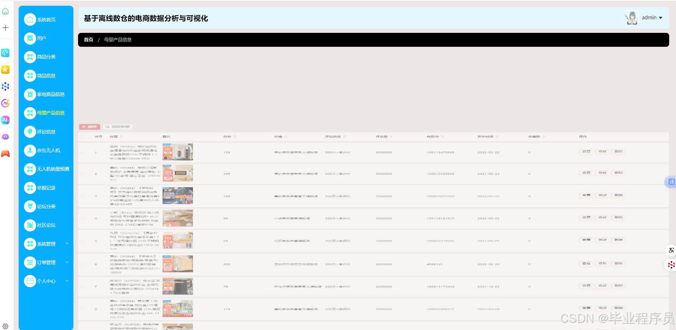Viewport: 676px width, 330px height.
Task: Open the settings gear at the sidebar bottom
Action: [x=5, y=326]
